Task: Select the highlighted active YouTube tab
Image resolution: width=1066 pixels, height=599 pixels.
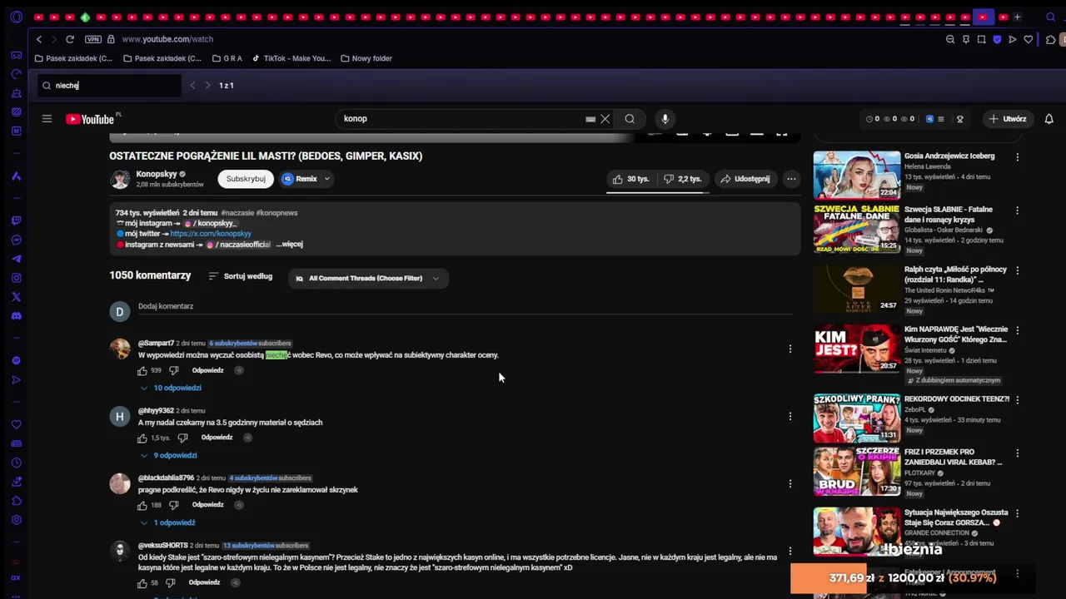Action: pyautogui.click(x=984, y=17)
